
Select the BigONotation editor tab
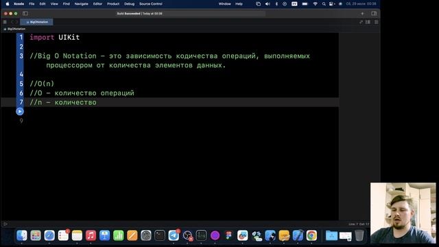(36, 22)
